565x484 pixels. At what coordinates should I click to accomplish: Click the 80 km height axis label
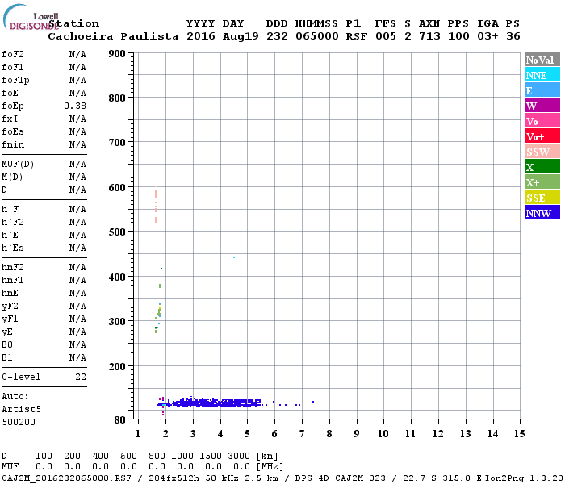120,420
